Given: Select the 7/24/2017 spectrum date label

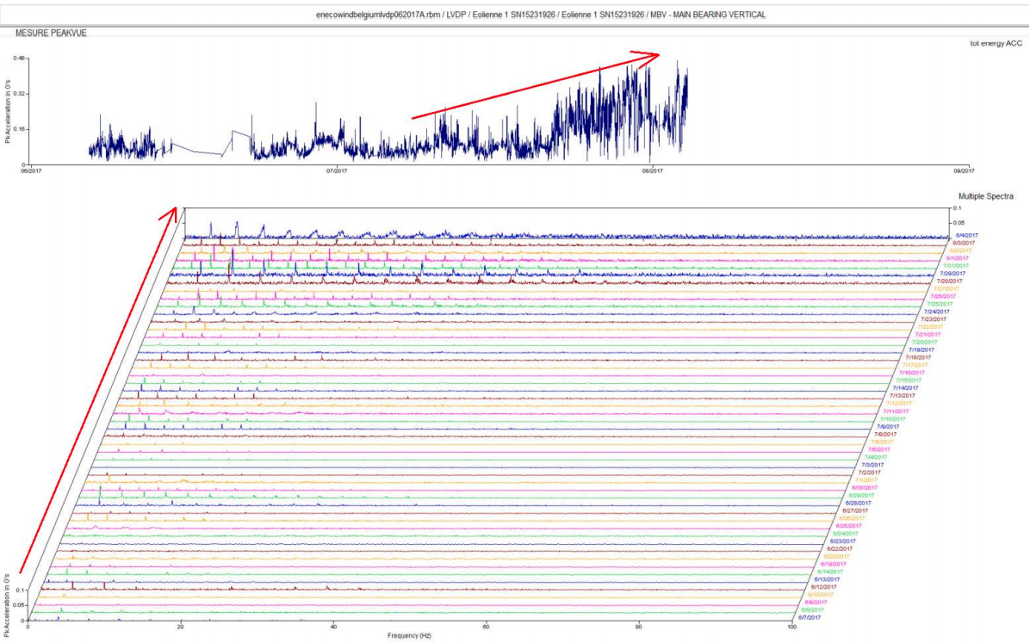Looking at the screenshot, I should [936, 312].
